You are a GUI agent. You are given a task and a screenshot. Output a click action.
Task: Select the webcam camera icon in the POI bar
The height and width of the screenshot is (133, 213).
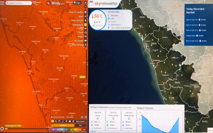click(x=70, y=121)
